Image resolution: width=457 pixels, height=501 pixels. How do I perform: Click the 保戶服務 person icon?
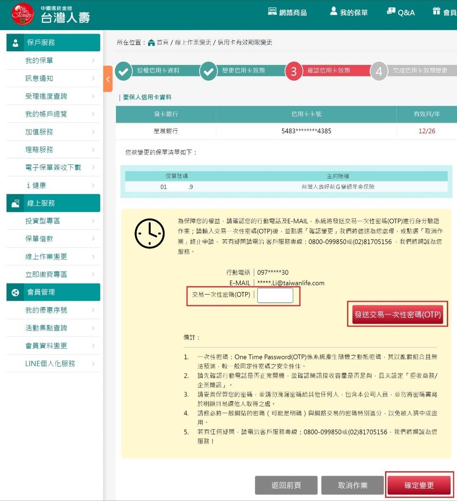tap(15, 43)
